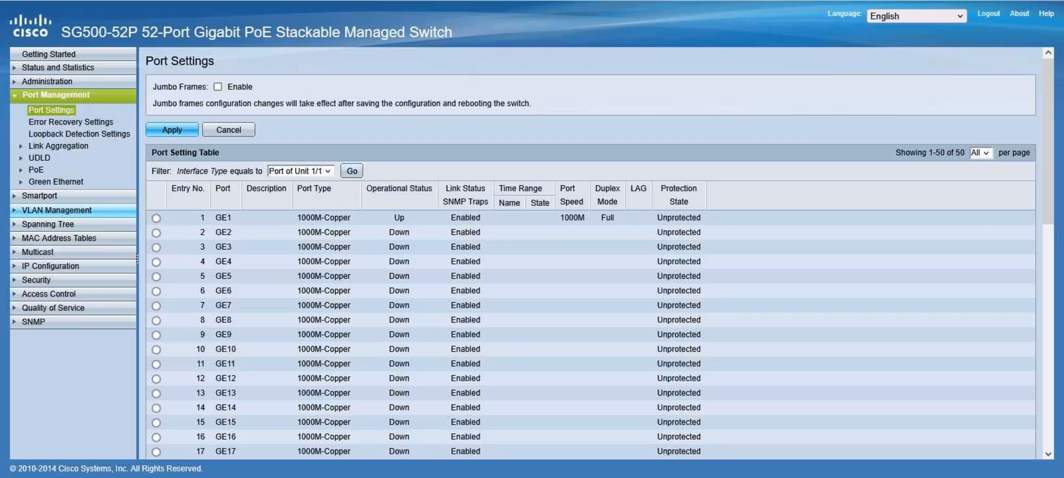Screen dimensions: 1064x478
Task: Click the Go filter button
Action: [352, 171]
